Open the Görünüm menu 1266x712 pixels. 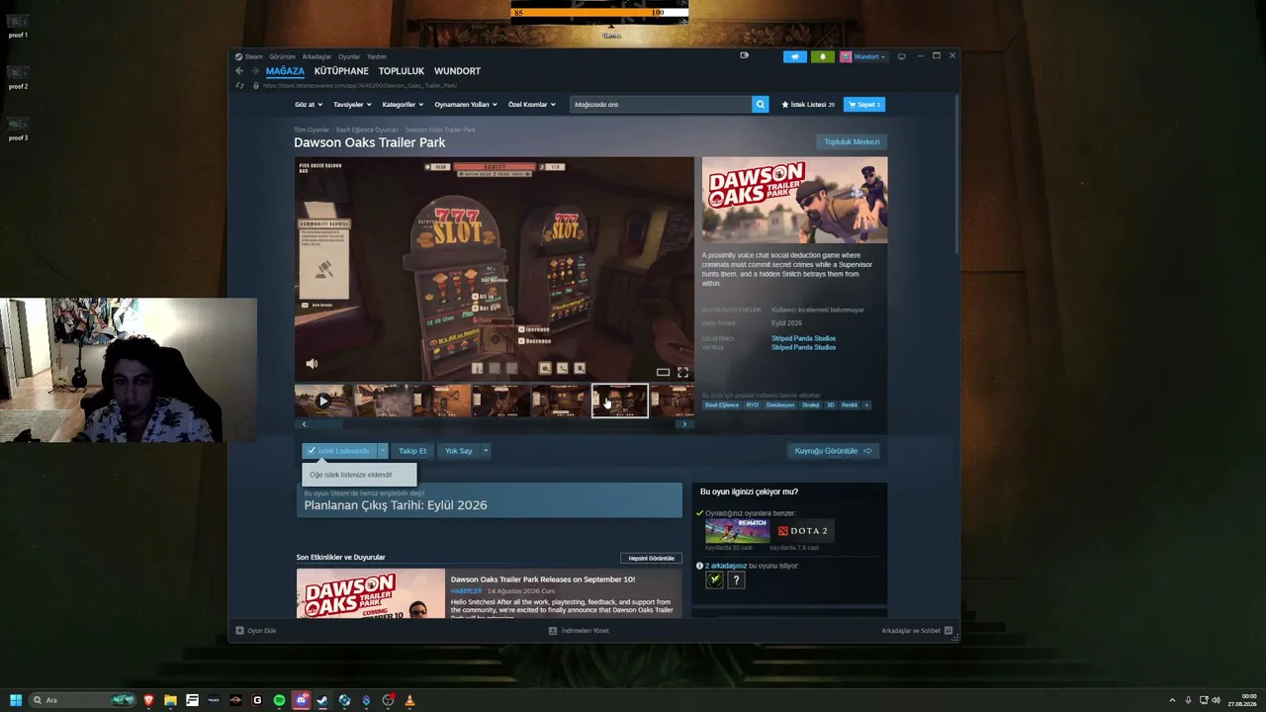click(x=282, y=56)
